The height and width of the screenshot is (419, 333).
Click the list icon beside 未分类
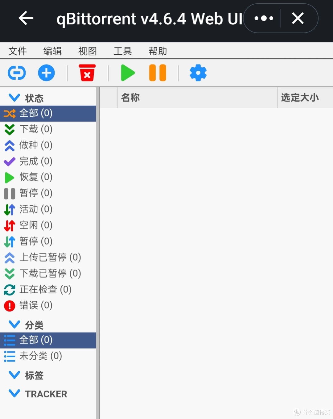coord(10,356)
